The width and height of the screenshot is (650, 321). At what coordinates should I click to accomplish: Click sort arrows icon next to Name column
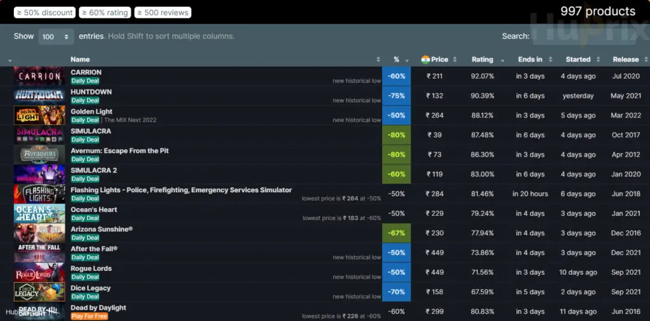[x=378, y=60]
